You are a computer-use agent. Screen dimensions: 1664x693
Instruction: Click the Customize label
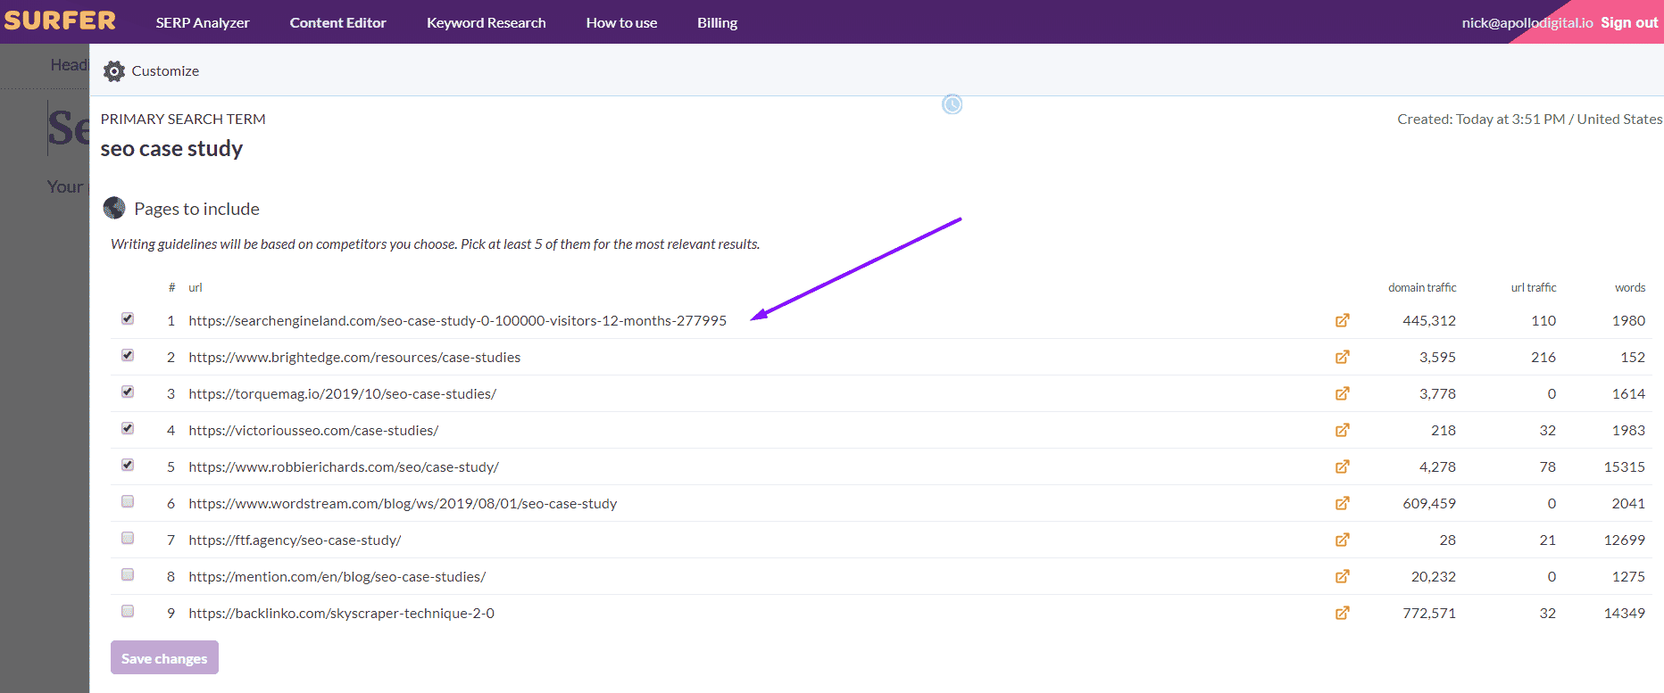165,71
